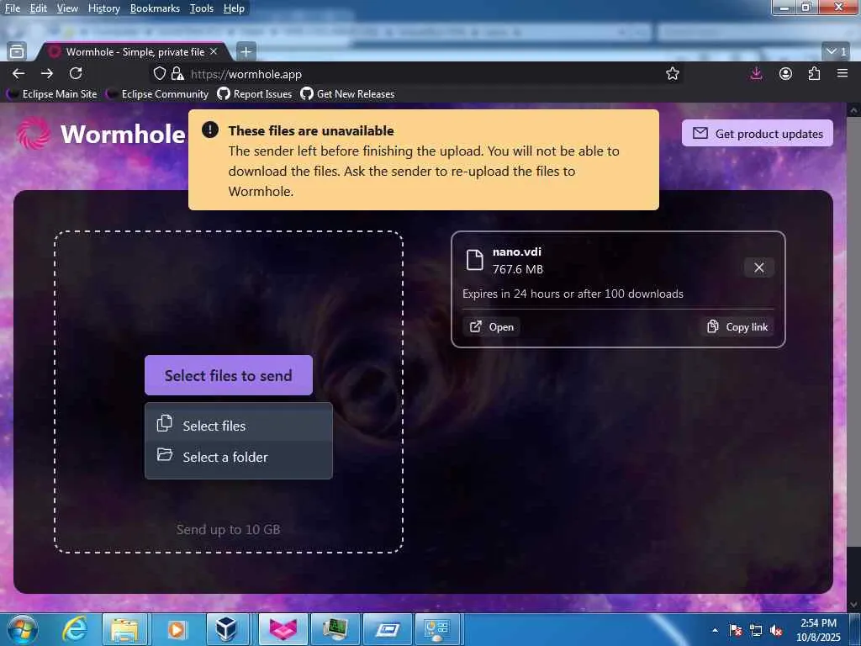Open the control panel taskbar icon

click(x=437, y=629)
